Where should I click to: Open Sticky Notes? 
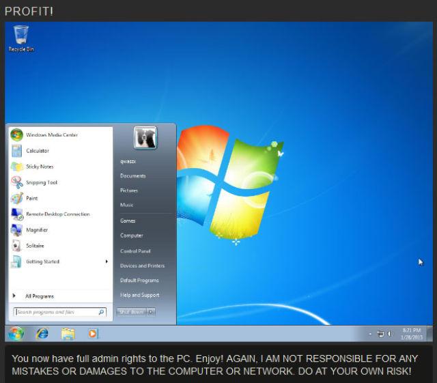point(39,167)
